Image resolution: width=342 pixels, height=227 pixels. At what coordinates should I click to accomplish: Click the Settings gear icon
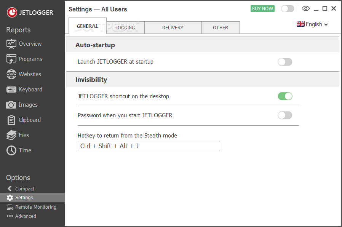pos(10,198)
